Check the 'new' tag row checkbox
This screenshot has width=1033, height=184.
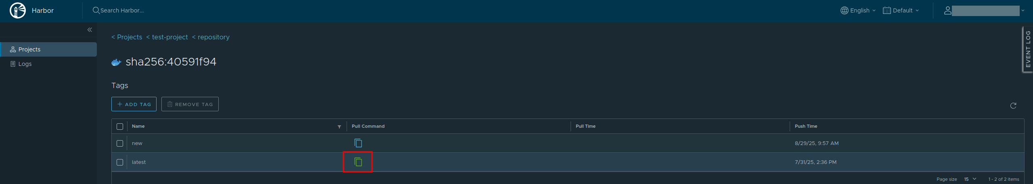(x=120, y=143)
